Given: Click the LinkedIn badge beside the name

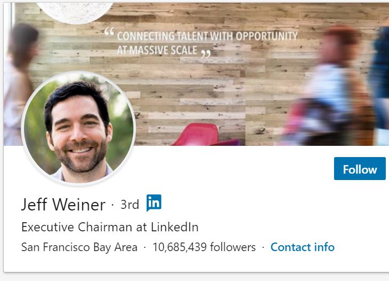Looking at the screenshot, I should point(154,203).
